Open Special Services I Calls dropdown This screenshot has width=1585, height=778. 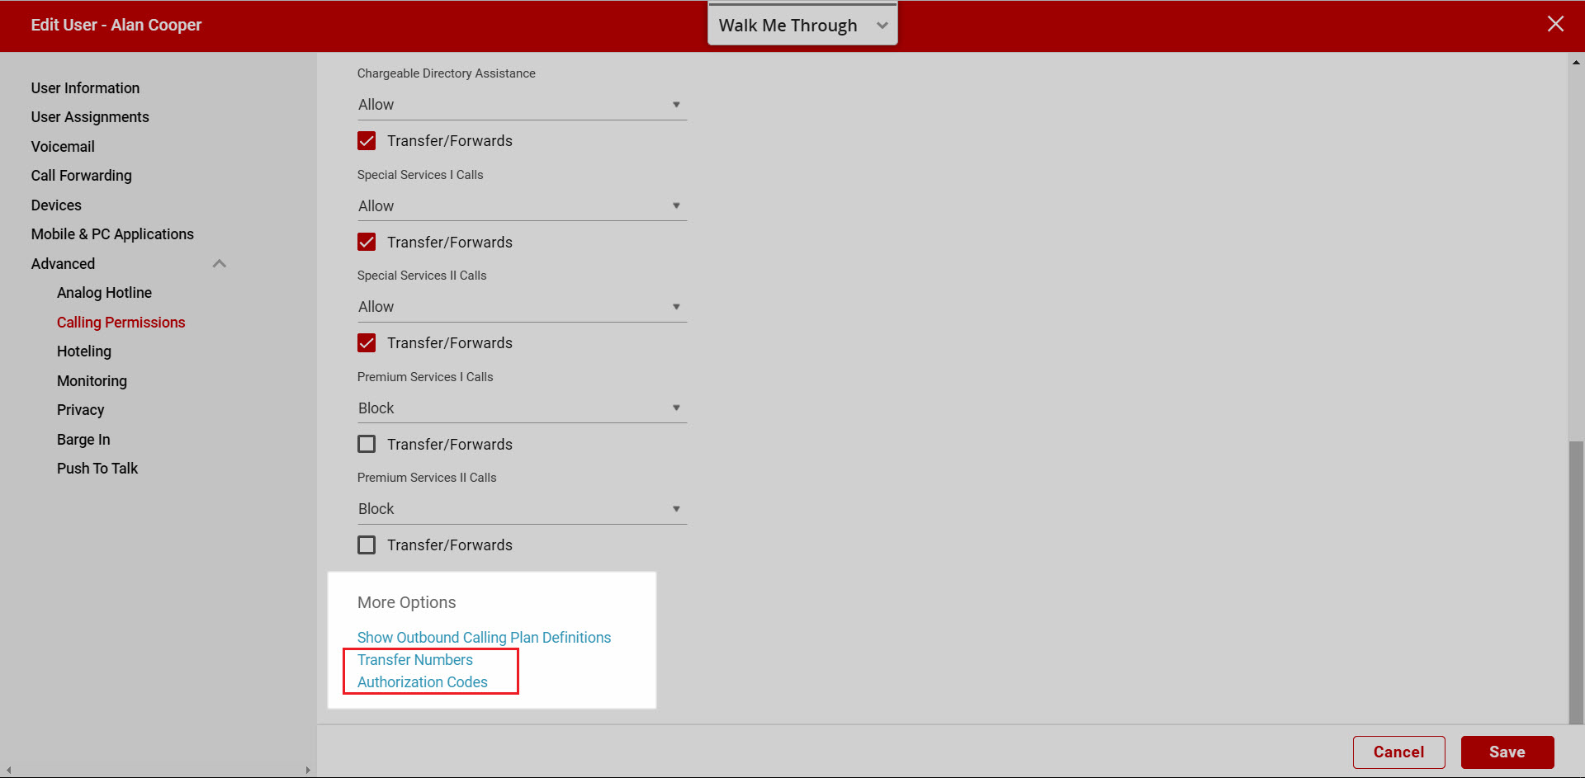(x=522, y=206)
